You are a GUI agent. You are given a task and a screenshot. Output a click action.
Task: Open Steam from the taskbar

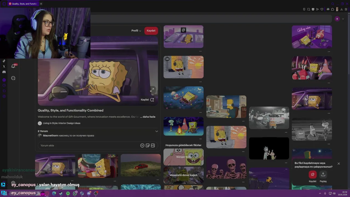61,193
